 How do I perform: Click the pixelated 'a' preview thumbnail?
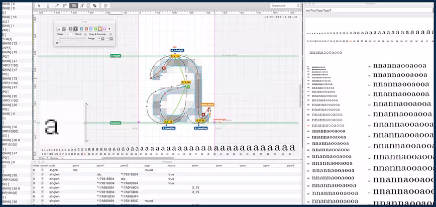[x=52, y=127]
